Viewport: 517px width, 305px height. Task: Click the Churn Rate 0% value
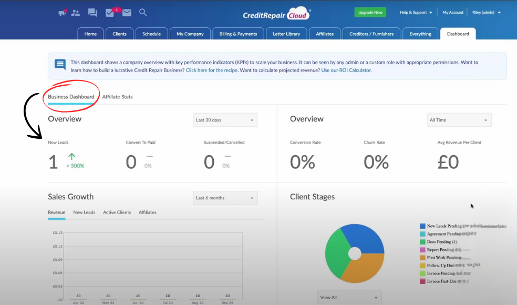coord(376,162)
